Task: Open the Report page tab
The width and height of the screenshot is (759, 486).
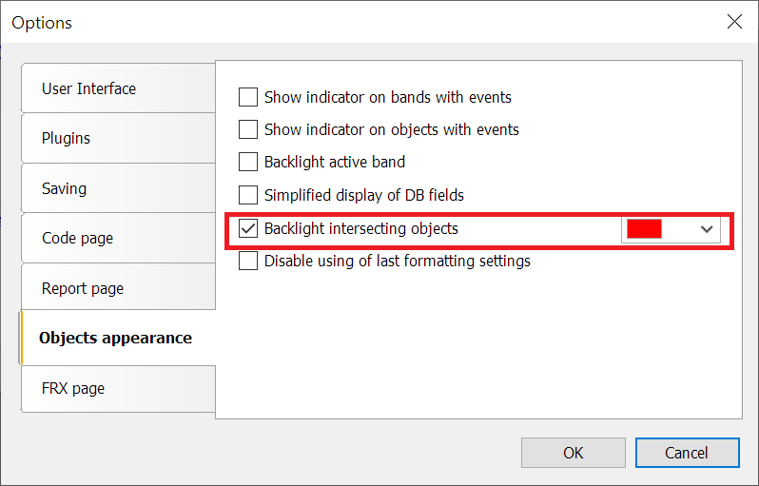Action: pyautogui.click(x=118, y=288)
